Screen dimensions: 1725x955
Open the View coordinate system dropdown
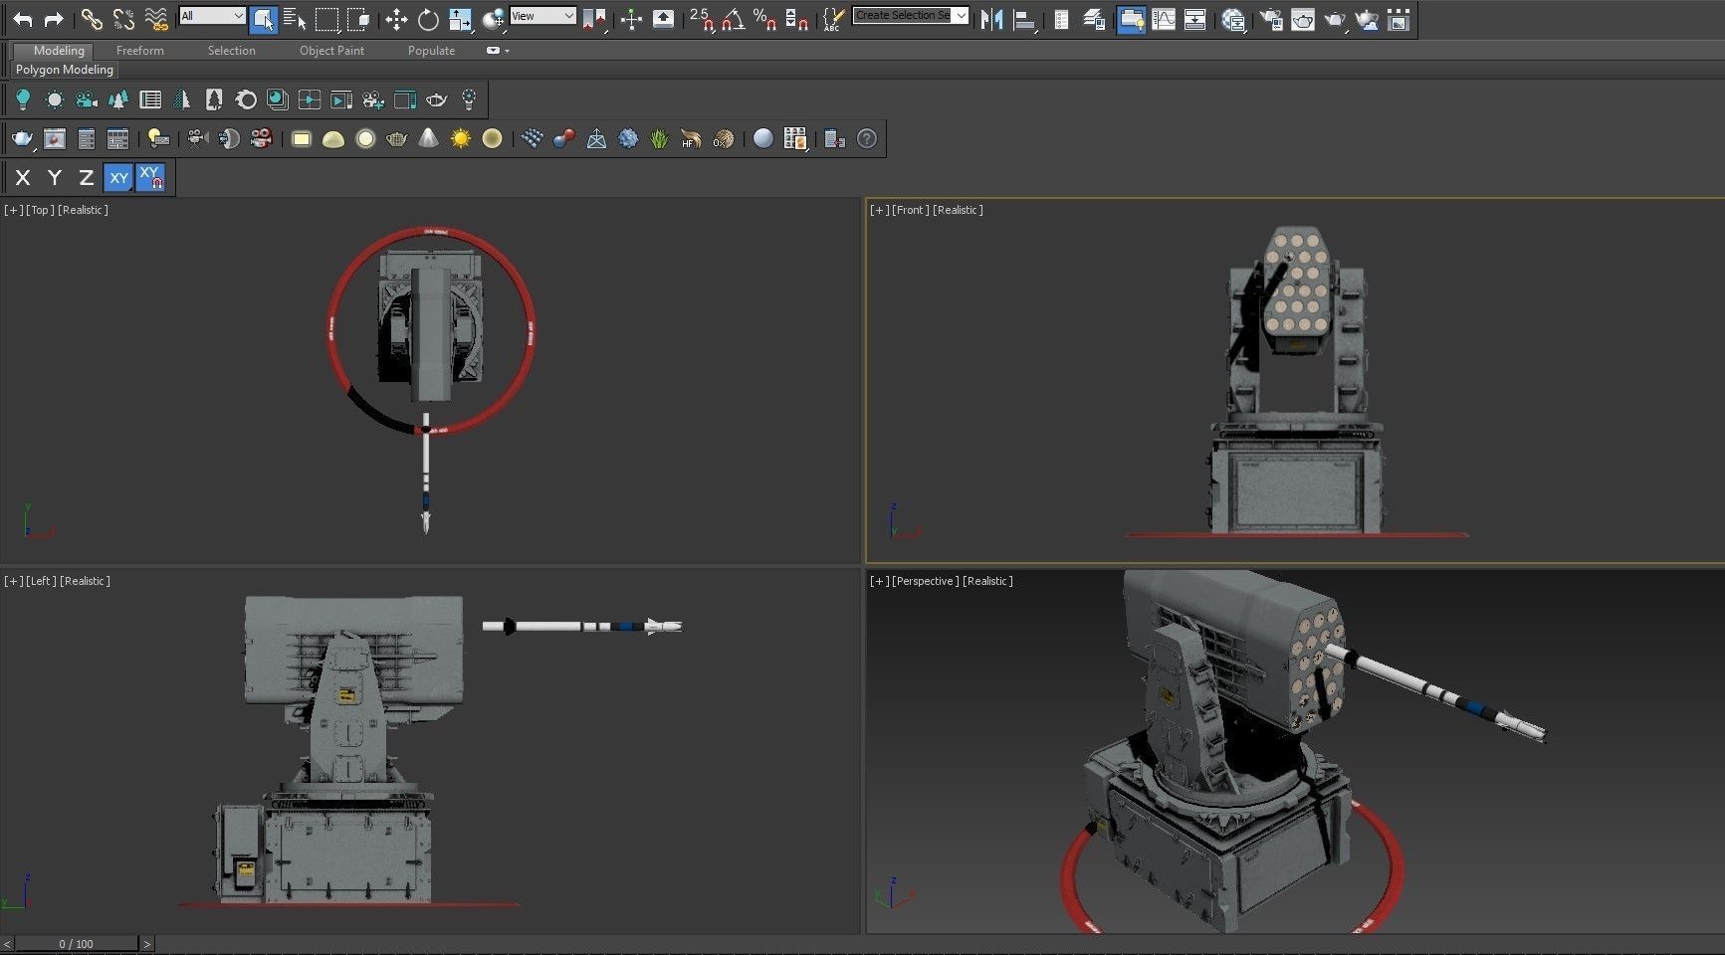tap(542, 16)
